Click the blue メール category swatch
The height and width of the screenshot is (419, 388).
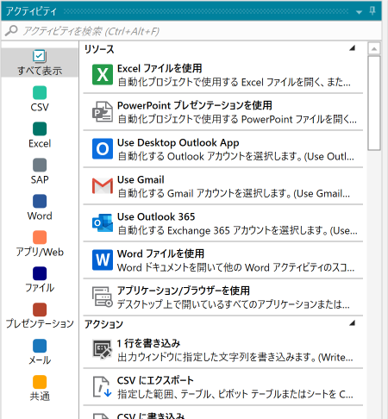pos(40,346)
